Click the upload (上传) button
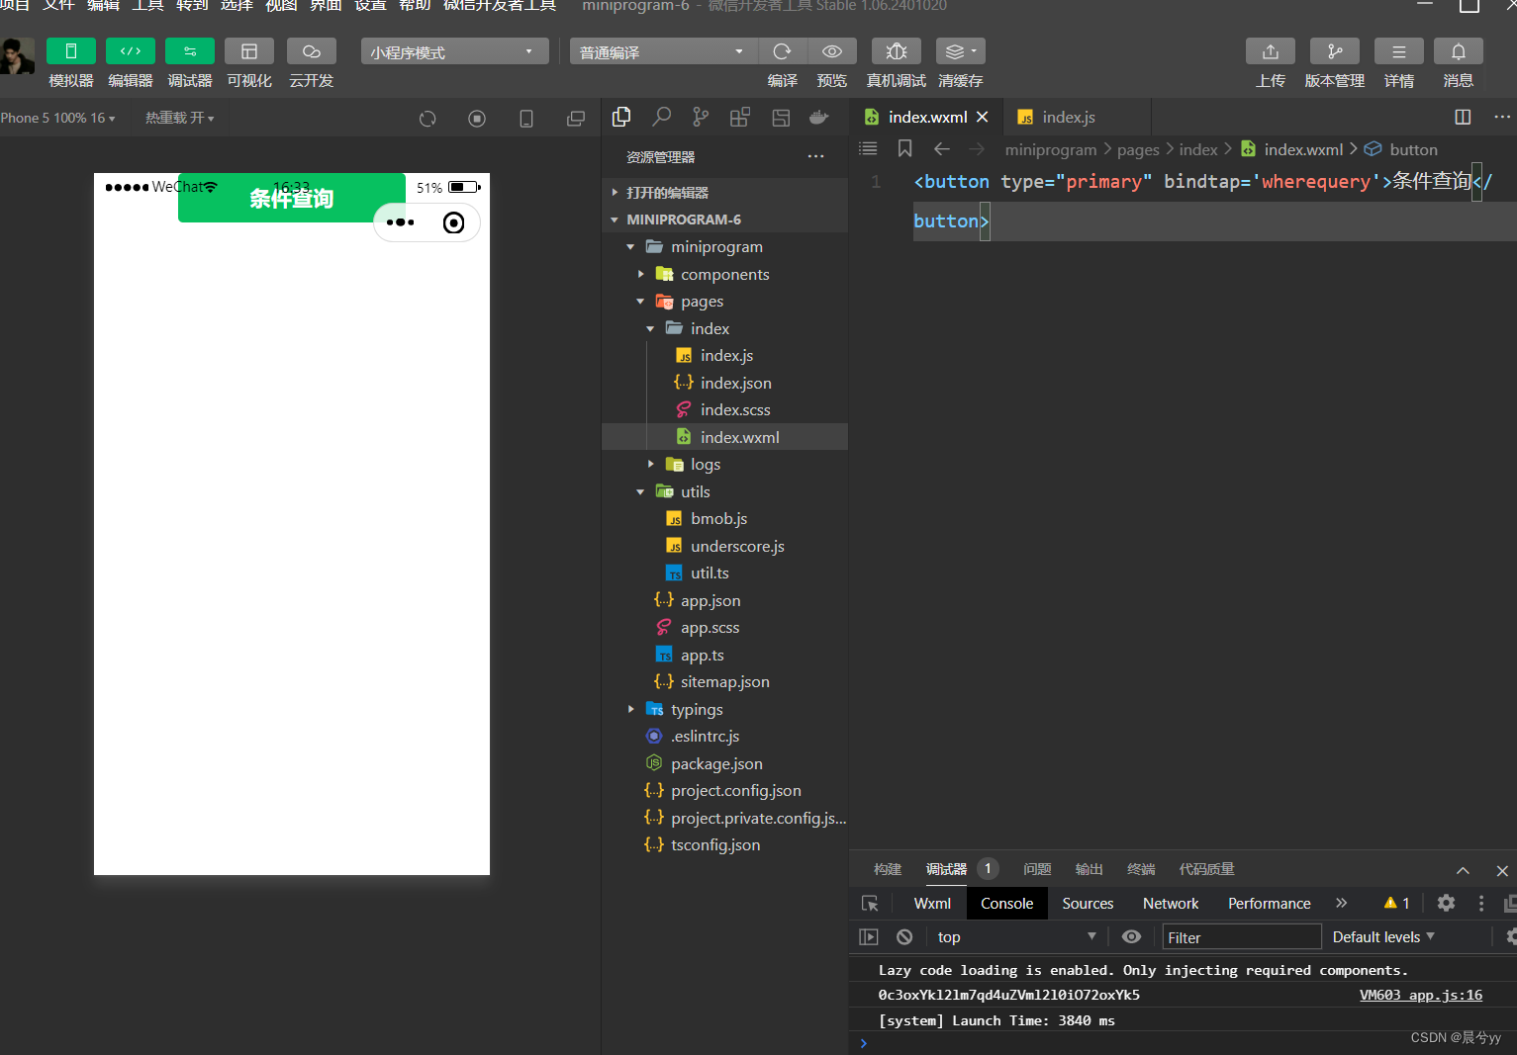 point(1271,51)
